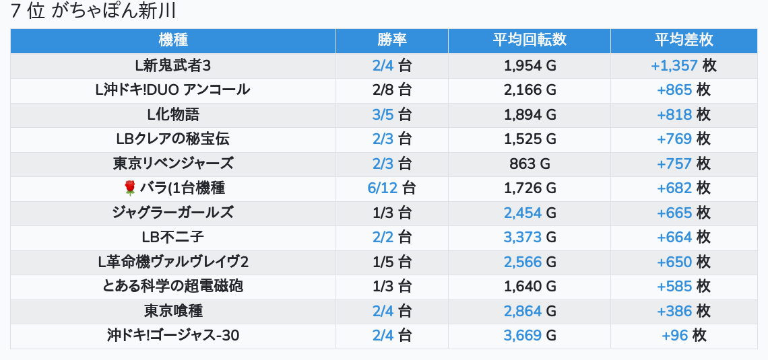Click the 2,566 link for L革命機ヴァルヴレイヴ2
Viewport: 768px width, 360px height.
point(523,262)
